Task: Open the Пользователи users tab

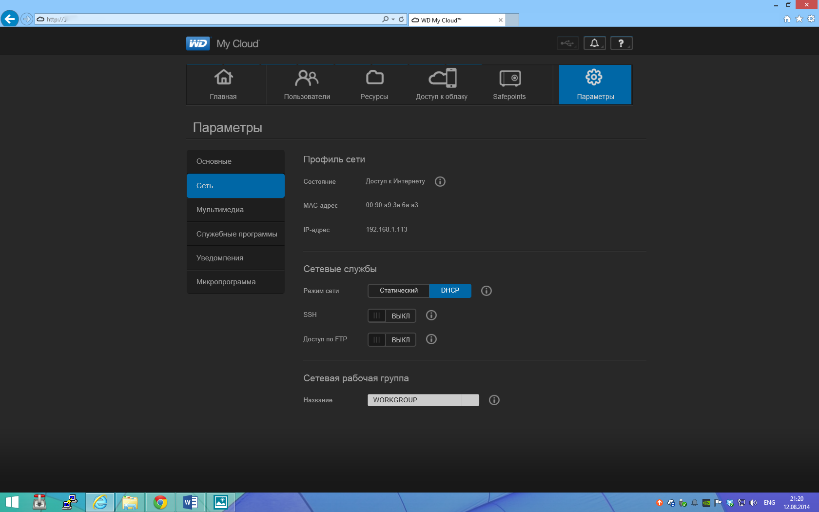Action: [x=307, y=85]
